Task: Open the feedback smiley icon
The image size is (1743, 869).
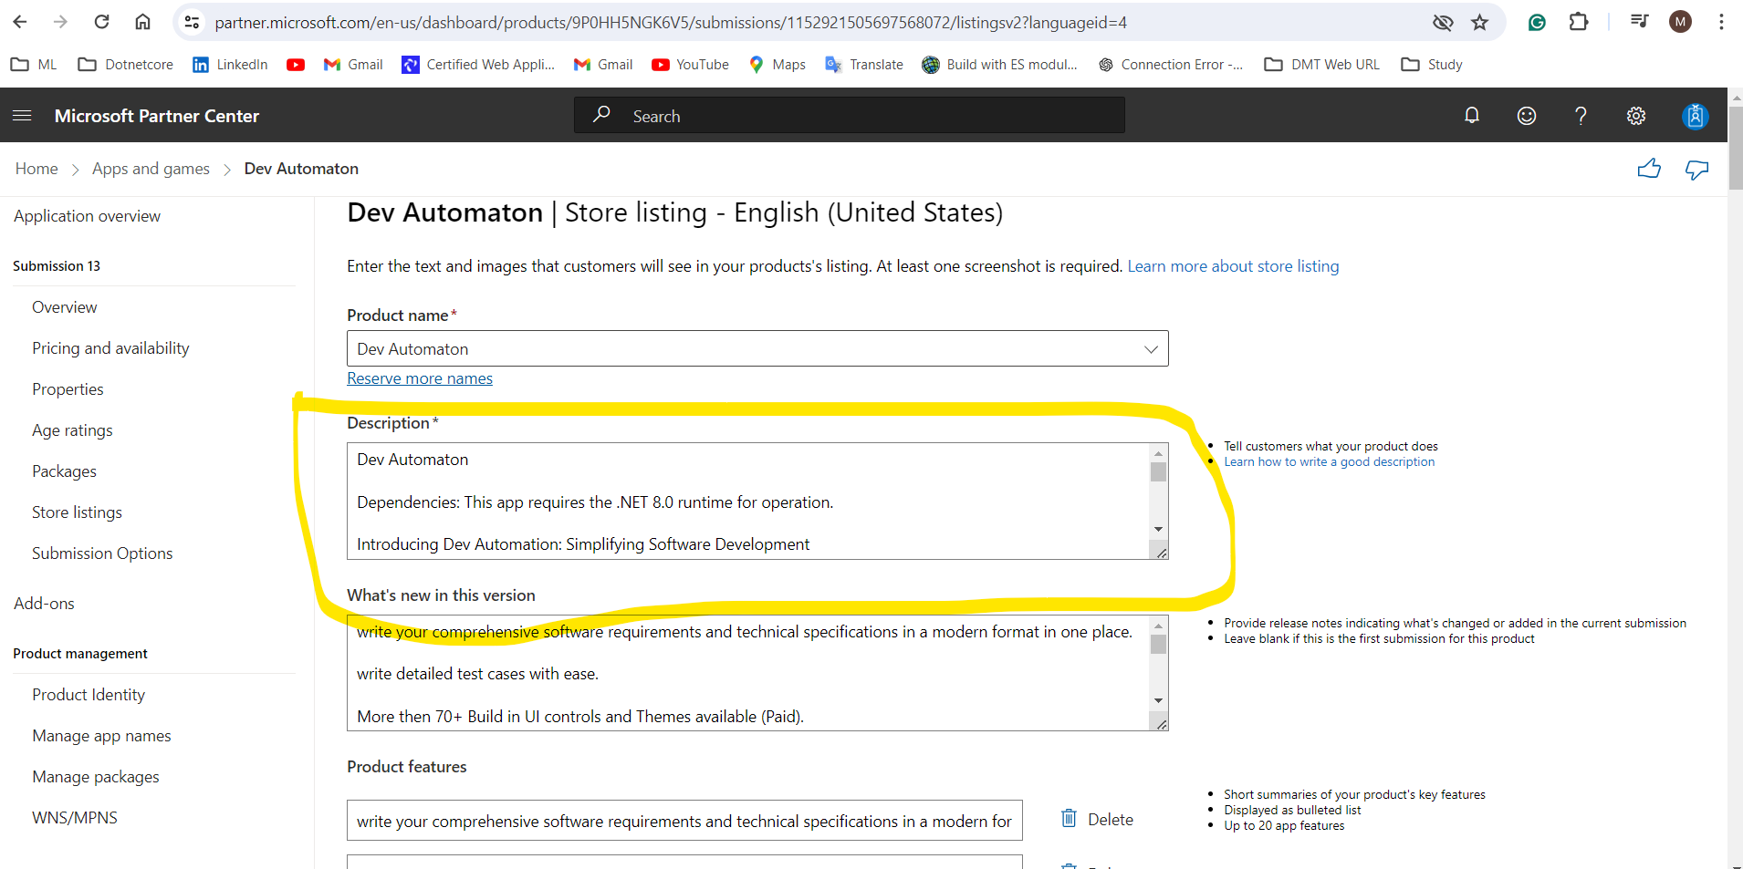Action: tap(1527, 116)
